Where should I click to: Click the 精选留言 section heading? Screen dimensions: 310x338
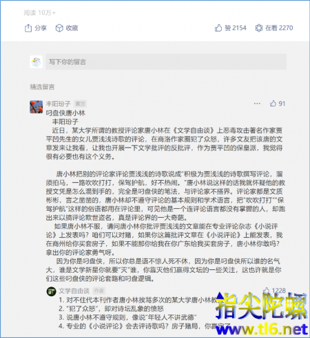pyautogui.click(x=42, y=87)
